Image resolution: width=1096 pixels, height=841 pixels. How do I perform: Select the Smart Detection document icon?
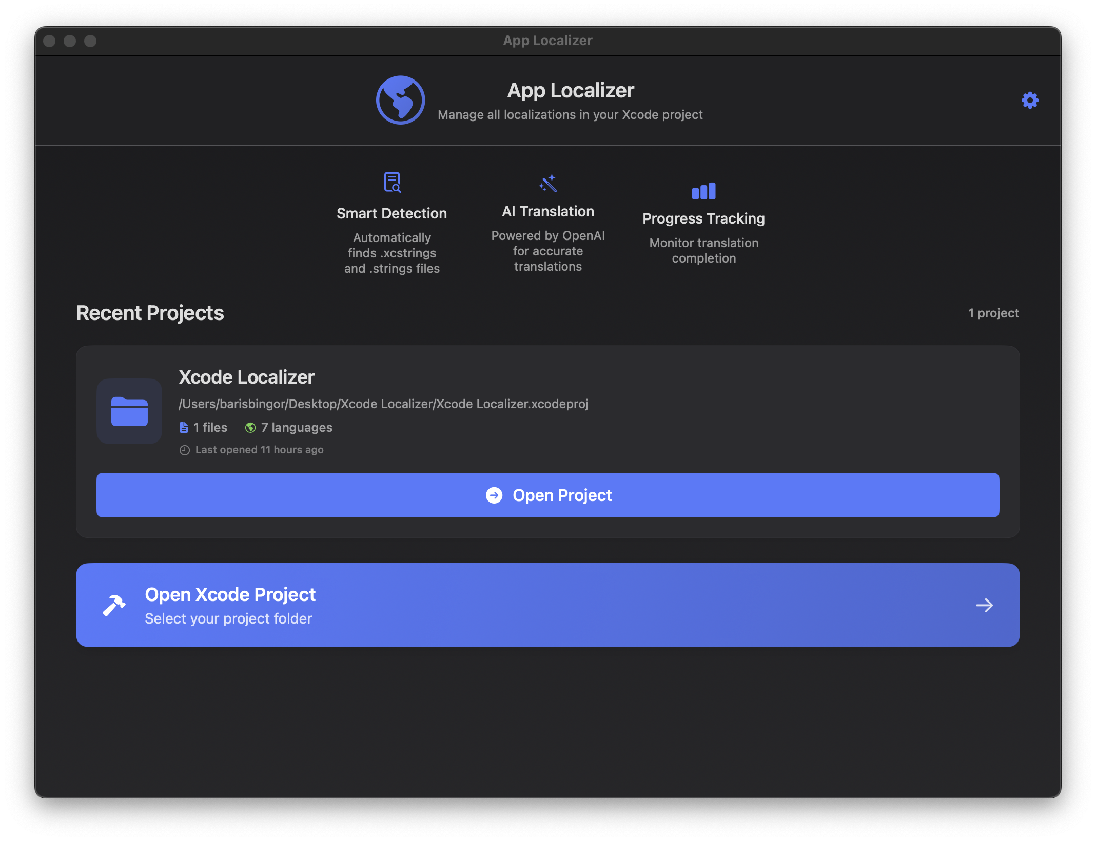[392, 183]
